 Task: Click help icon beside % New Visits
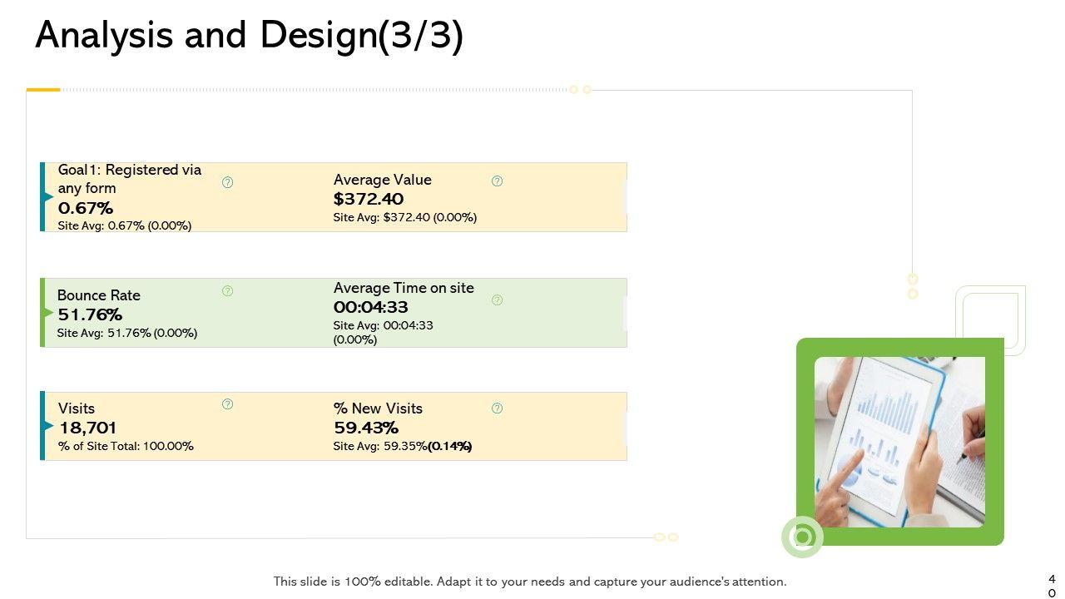click(x=497, y=408)
